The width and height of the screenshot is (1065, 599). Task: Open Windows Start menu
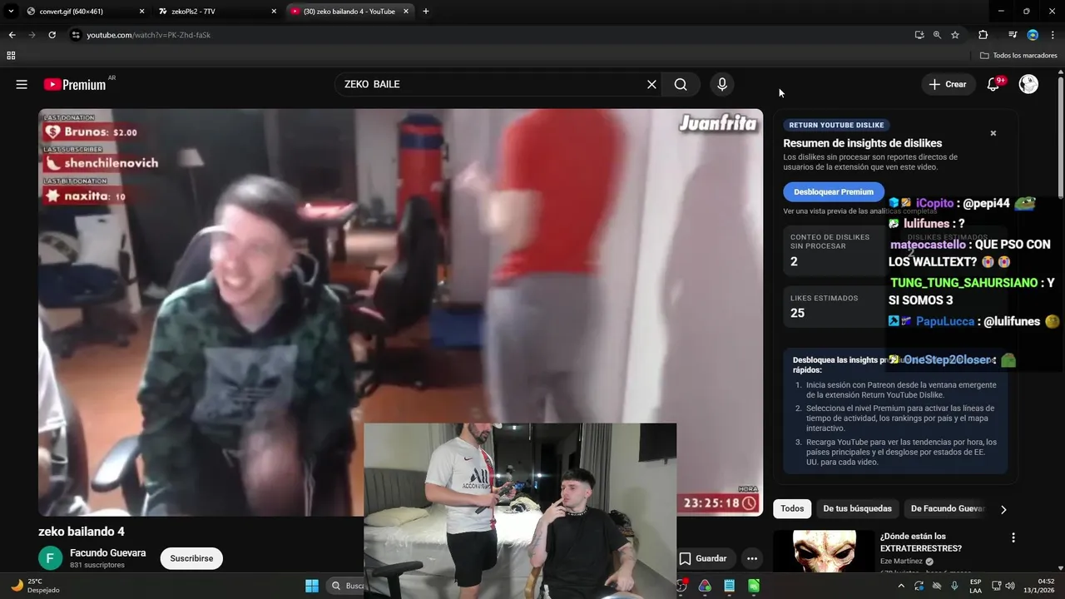[x=312, y=586]
